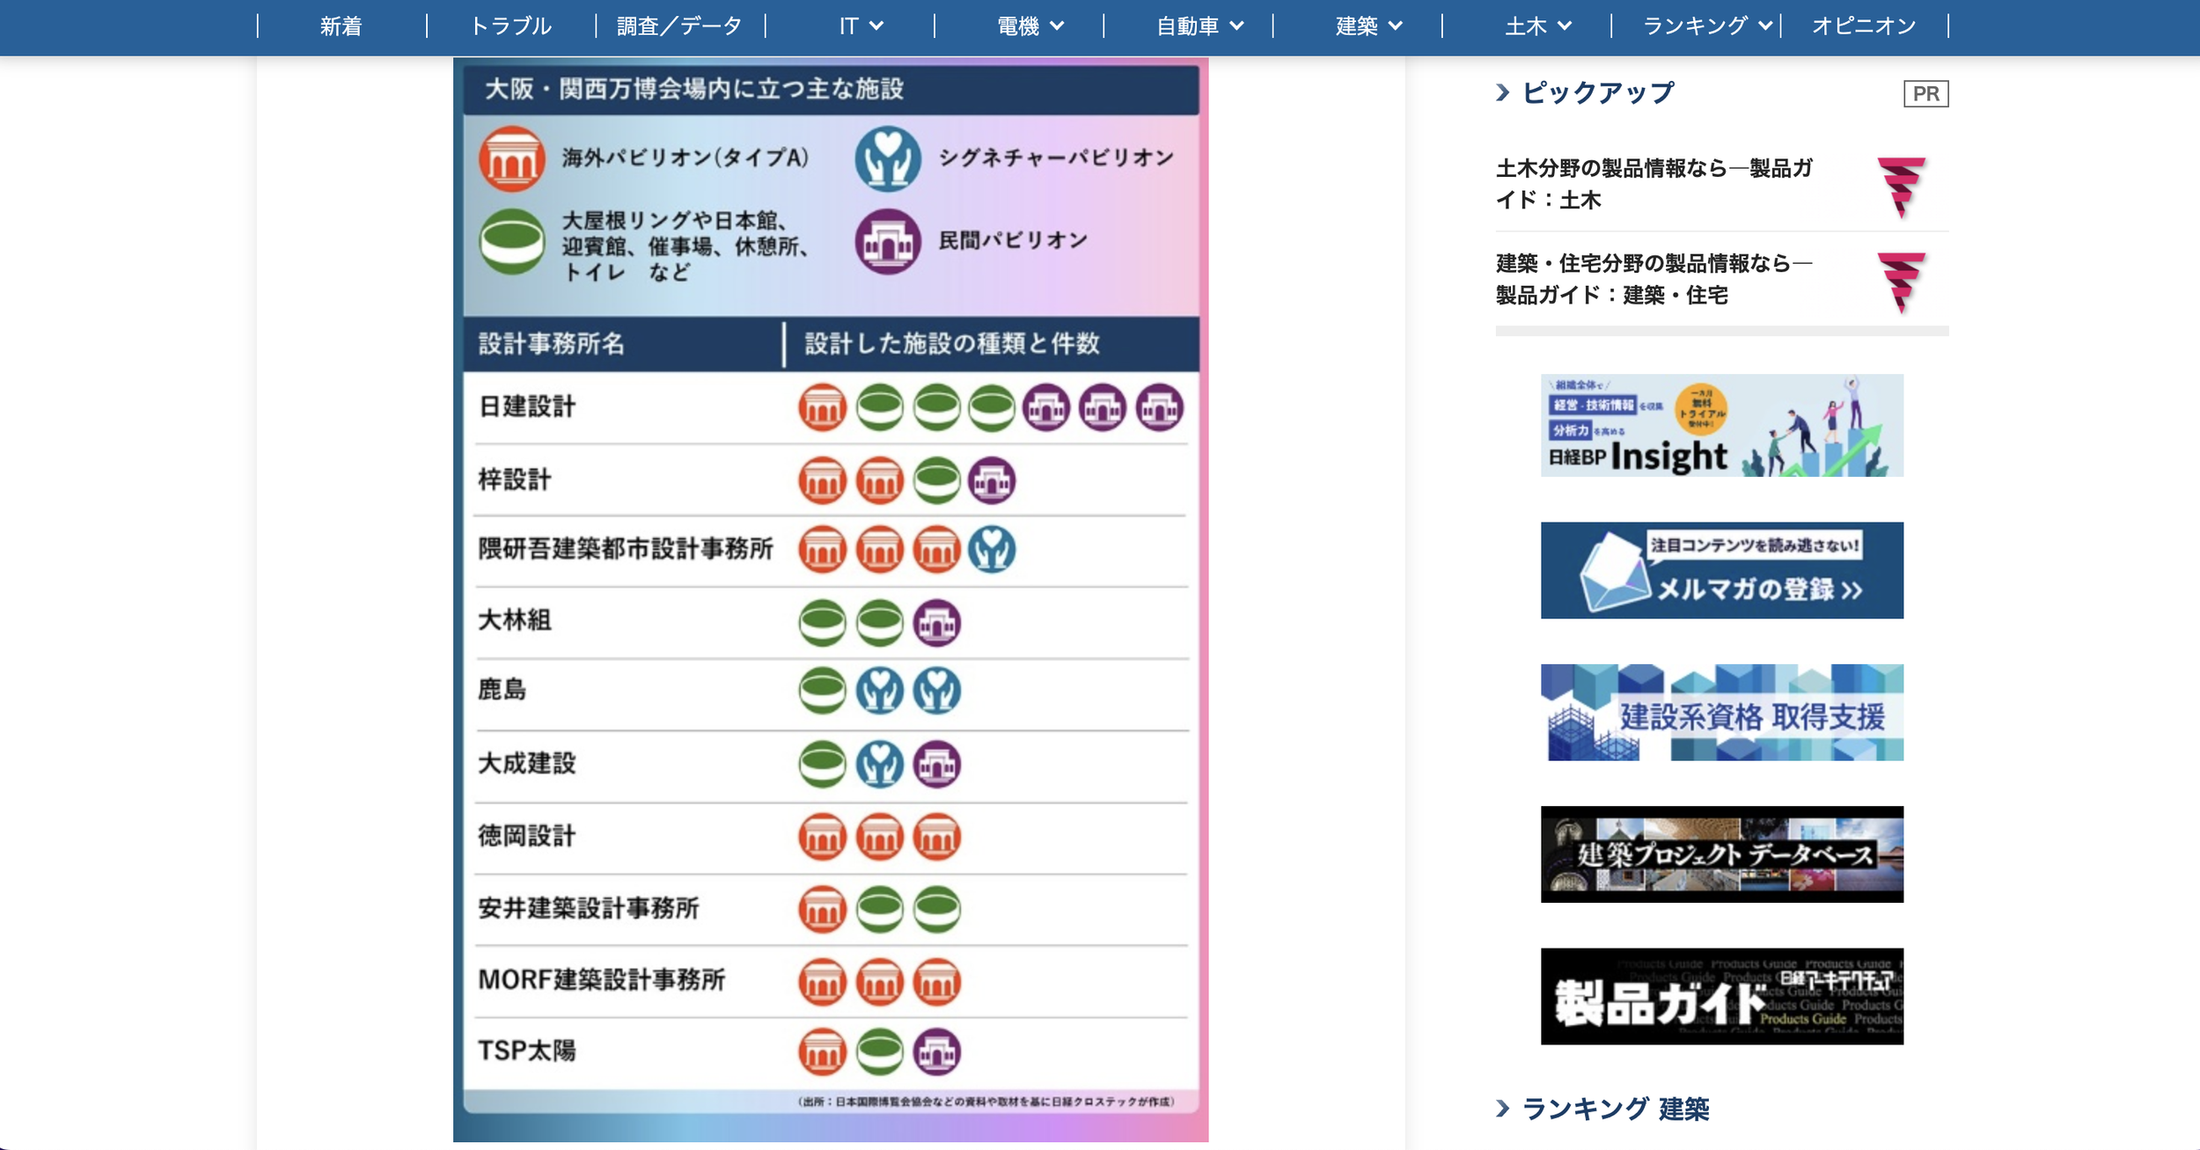This screenshot has width=2200, height=1150.
Task: Open the 製品ガイド：土木 pickup link
Action: tap(1654, 184)
